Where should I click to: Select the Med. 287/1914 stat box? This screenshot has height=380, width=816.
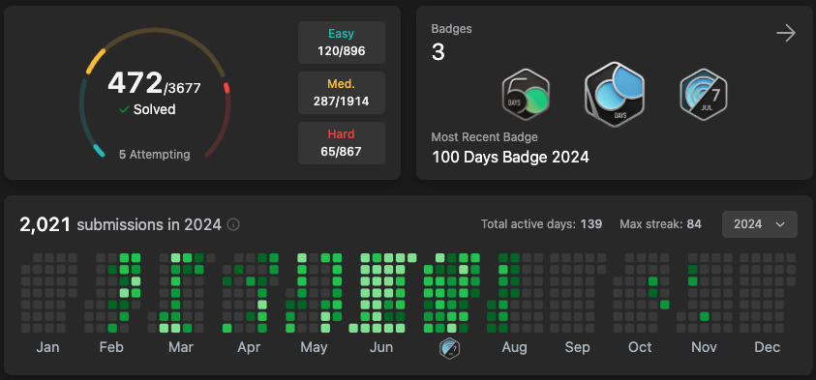tap(342, 93)
